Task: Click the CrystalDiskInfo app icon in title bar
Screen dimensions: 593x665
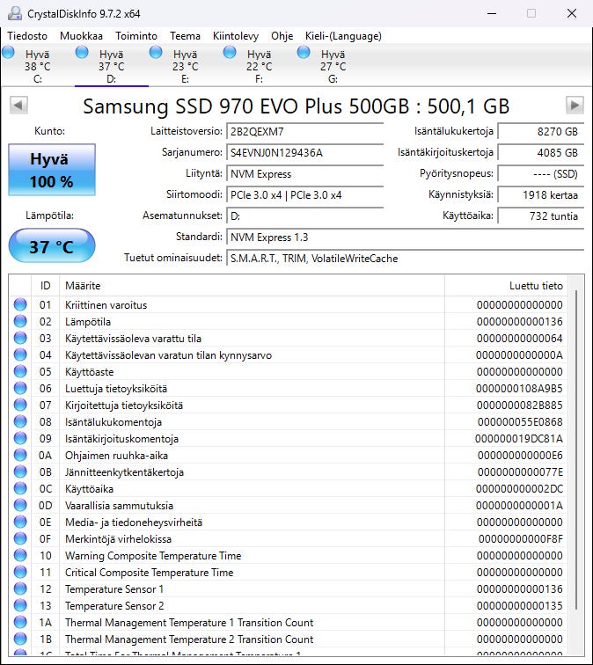Action: click(12, 13)
